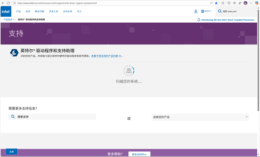Viewport: 260px width, 157px height.
Task: Go to Intel logo home
Action: (6, 11)
